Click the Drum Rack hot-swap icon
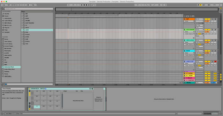 tap(90, 89)
